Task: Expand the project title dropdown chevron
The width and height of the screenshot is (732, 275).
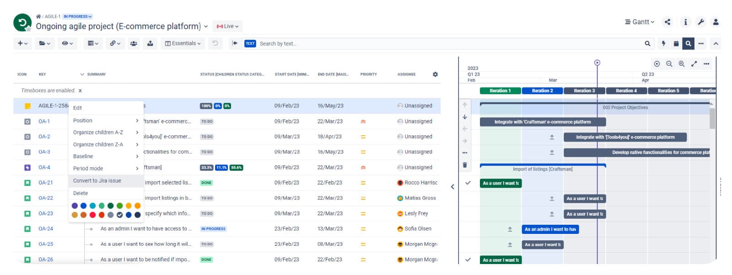Action: tap(206, 26)
